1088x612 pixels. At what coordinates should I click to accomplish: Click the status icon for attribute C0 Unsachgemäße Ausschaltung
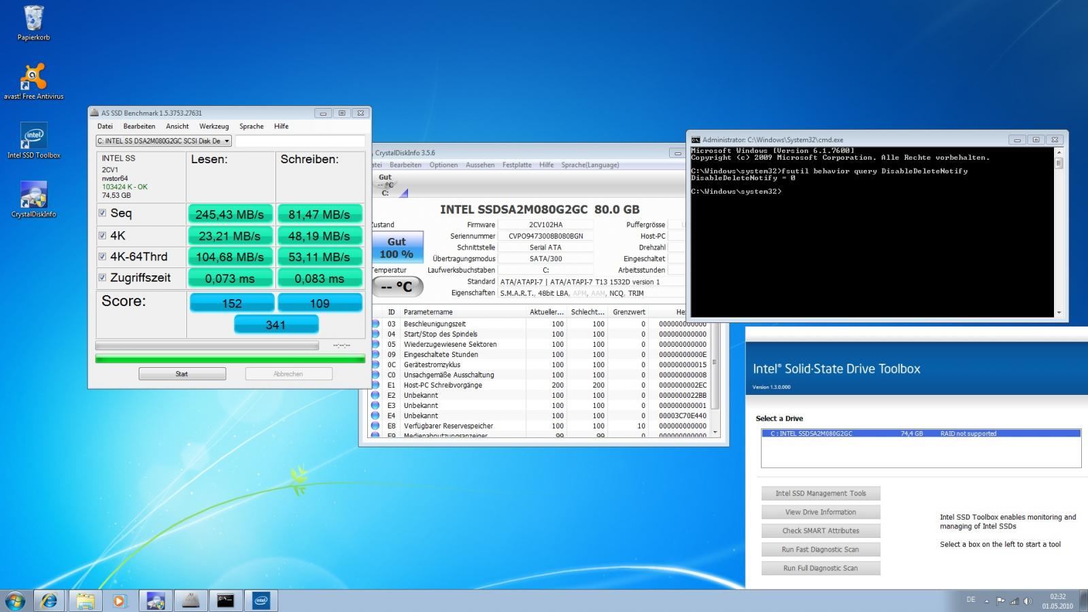pyautogui.click(x=375, y=375)
